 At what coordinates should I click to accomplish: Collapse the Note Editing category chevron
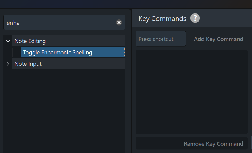pyautogui.click(x=8, y=41)
